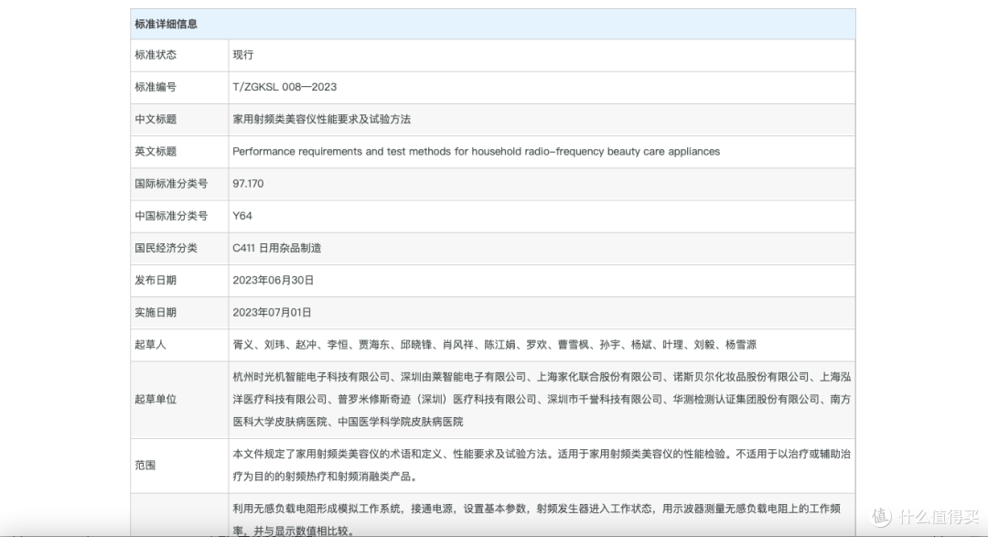
Task: Select the 发布日期 label cell
Action: (x=179, y=281)
